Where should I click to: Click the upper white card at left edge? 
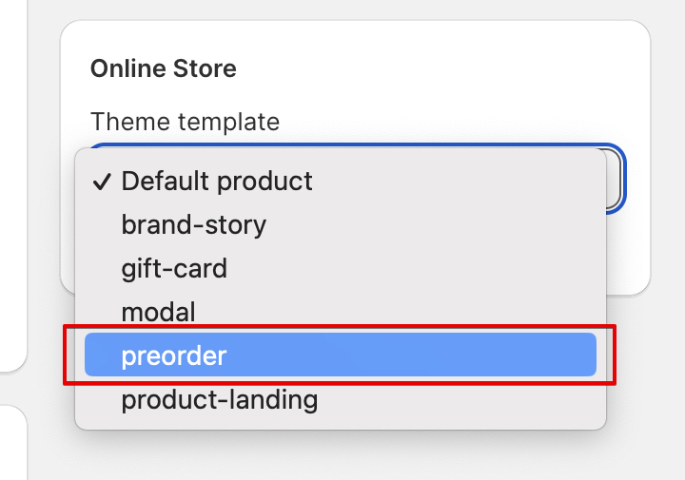[x=10, y=190]
